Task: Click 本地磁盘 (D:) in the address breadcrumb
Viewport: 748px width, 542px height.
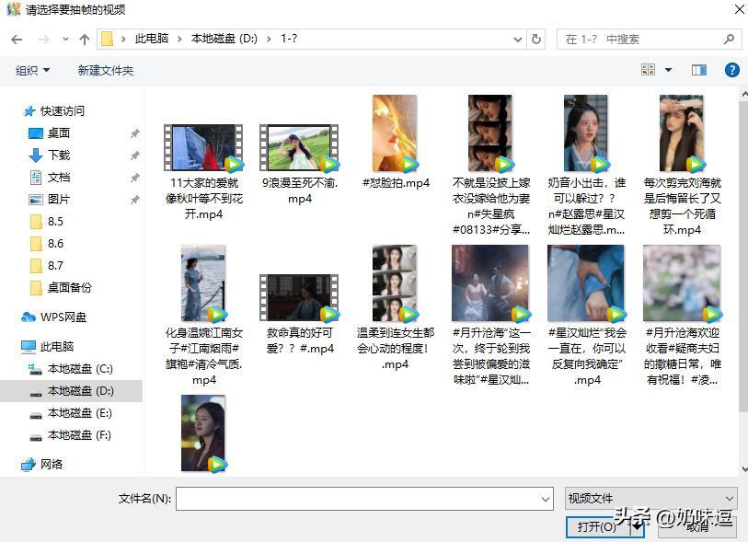Action: (224, 40)
